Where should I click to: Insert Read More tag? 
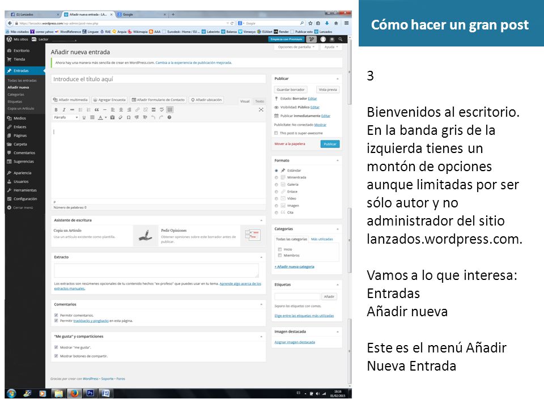coord(154,109)
